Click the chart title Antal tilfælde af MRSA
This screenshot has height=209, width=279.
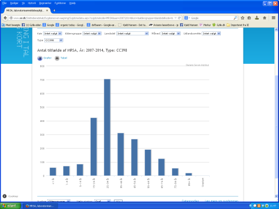coord(82,51)
